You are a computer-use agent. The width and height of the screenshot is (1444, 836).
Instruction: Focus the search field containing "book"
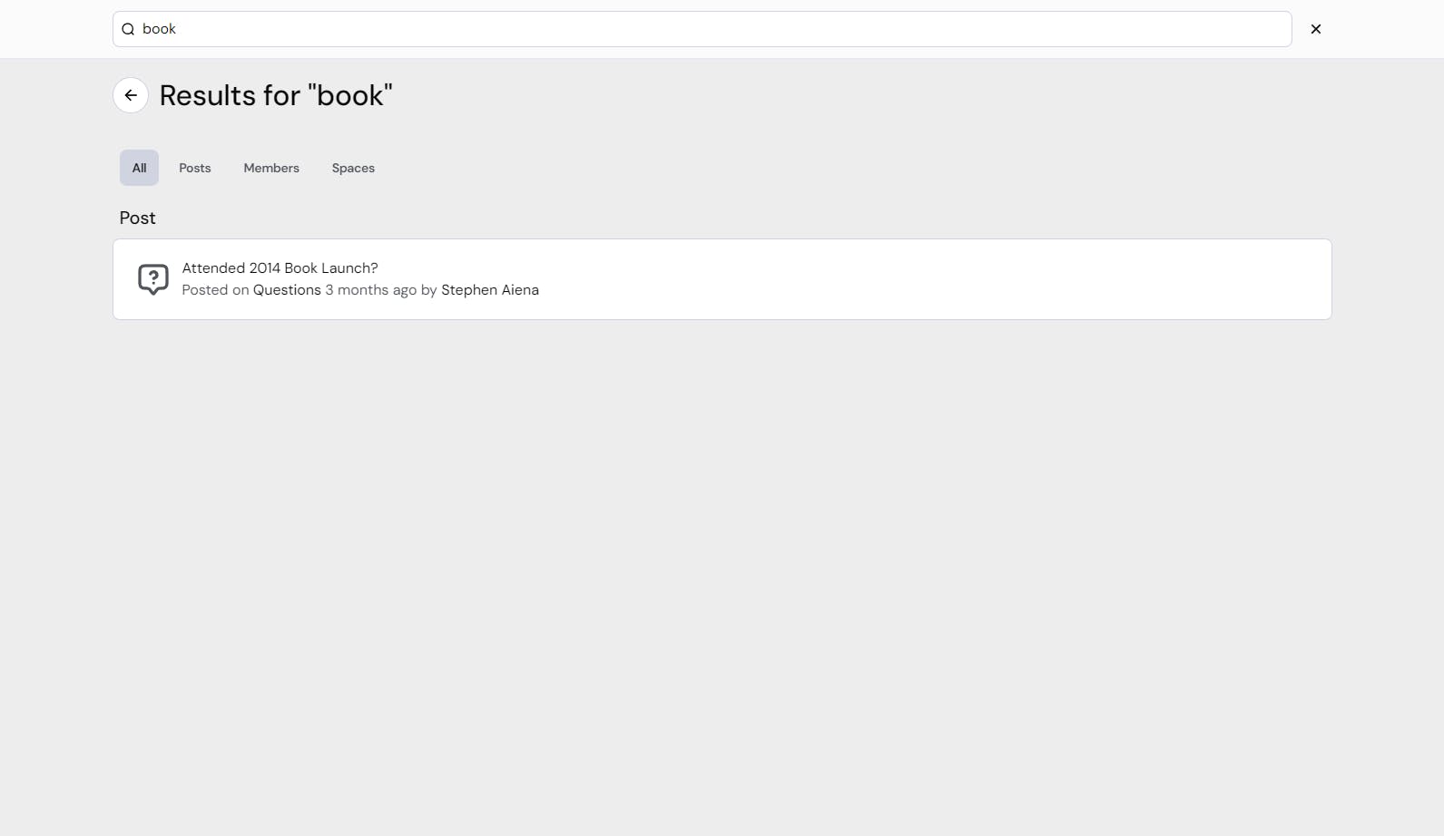pyautogui.click(x=702, y=29)
